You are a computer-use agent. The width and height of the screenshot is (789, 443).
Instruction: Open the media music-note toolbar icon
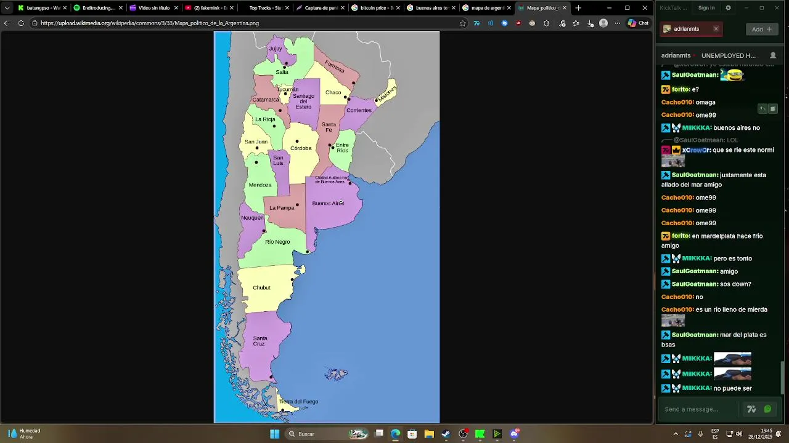click(x=562, y=23)
